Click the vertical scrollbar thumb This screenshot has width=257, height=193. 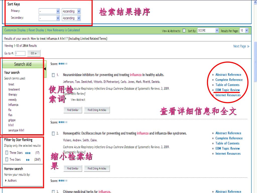255,62
